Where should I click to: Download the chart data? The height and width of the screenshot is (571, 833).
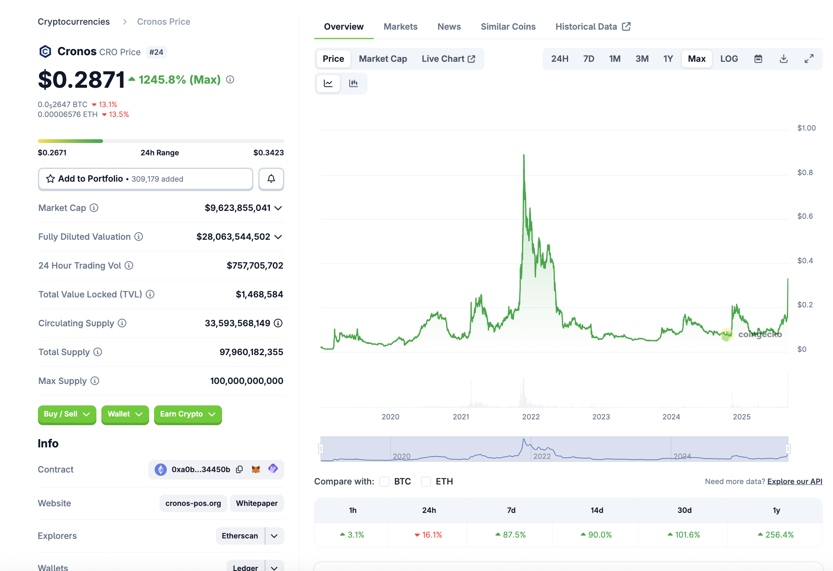coord(784,59)
